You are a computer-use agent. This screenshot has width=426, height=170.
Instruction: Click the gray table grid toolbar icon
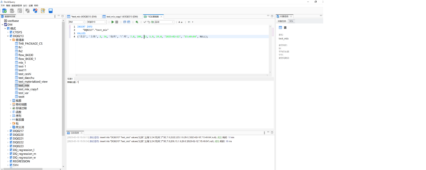[20, 11]
